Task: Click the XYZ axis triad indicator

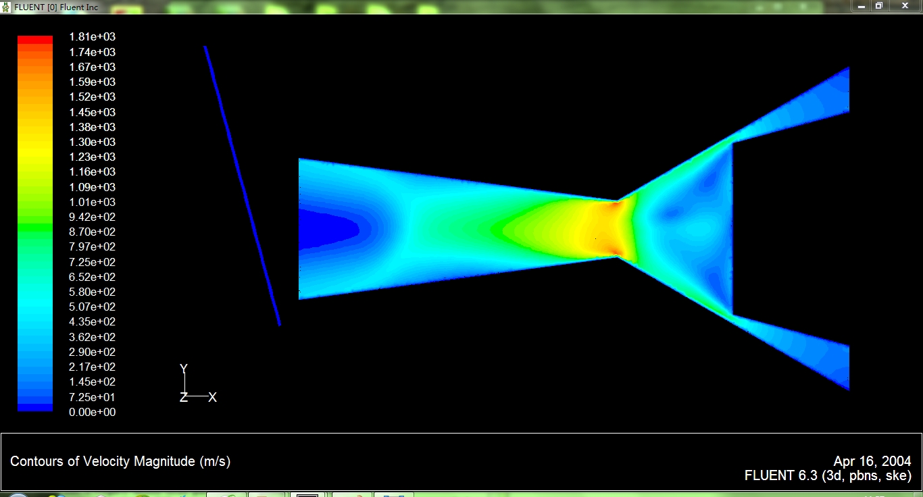Action: pyautogui.click(x=196, y=386)
